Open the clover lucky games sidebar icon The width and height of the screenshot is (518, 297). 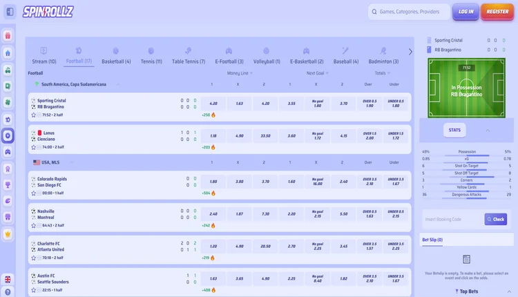pos(8,102)
